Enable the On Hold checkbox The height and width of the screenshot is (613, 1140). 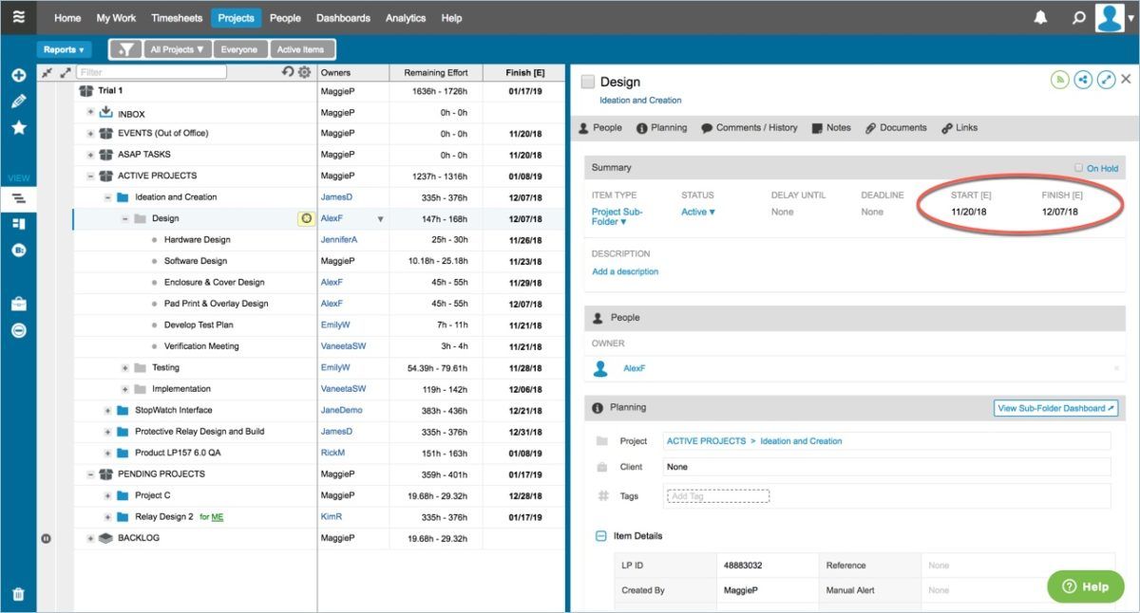[x=1078, y=168]
